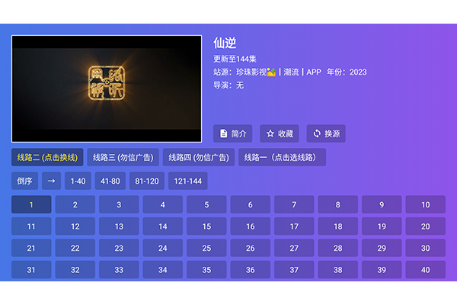Screen dimensions: 457x305
Task: Click the arrow icon next to 倒序
Action: [51, 181]
